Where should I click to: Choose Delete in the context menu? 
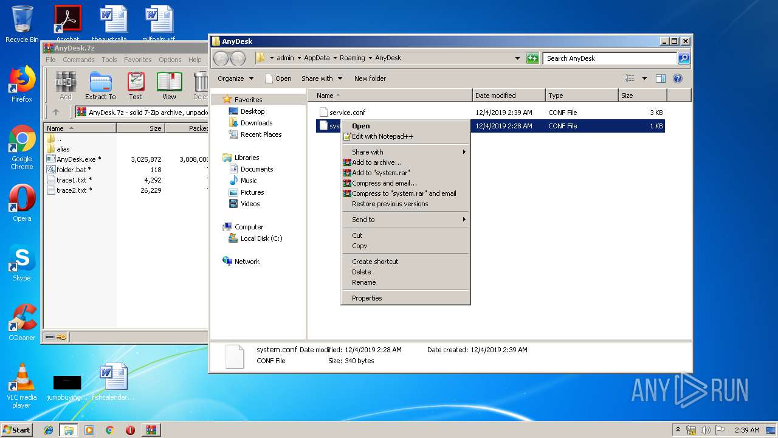tap(405, 272)
